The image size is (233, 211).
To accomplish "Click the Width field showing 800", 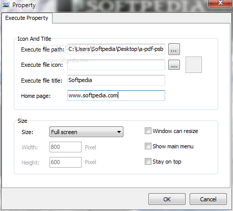I will point(65,147).
